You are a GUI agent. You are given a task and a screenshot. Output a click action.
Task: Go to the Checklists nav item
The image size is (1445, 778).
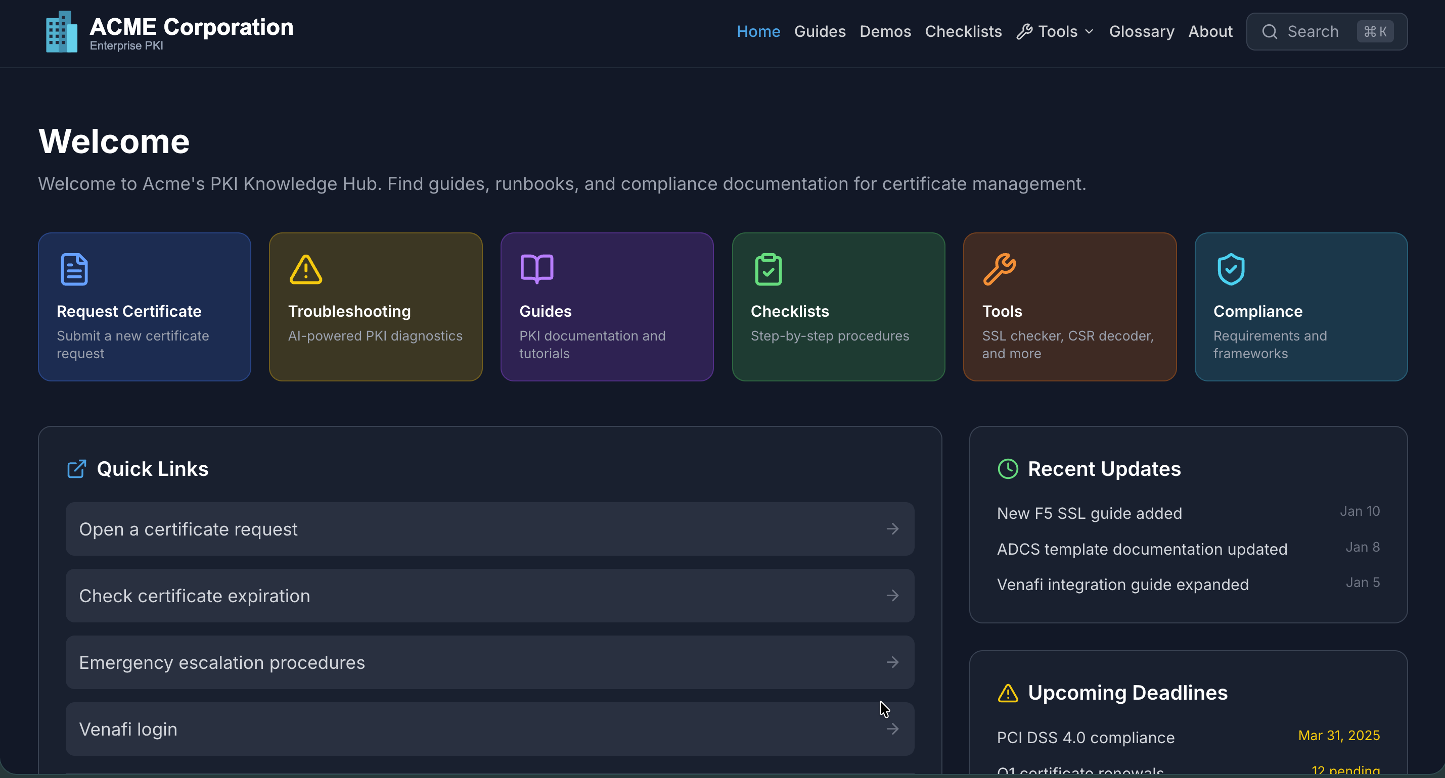point(963,31)
